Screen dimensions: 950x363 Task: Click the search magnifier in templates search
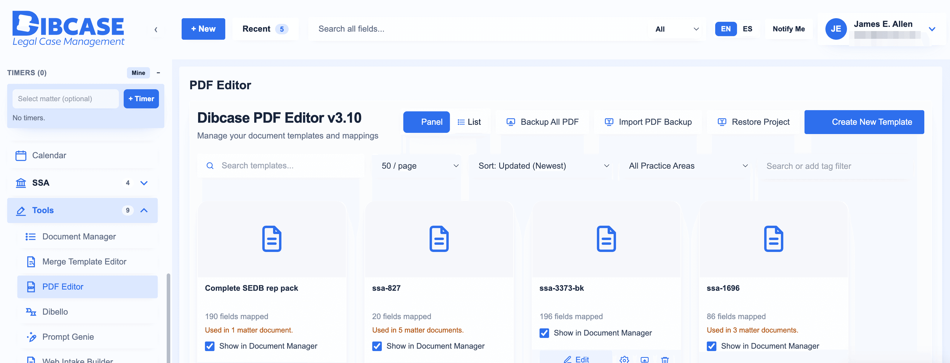point(210,166)
